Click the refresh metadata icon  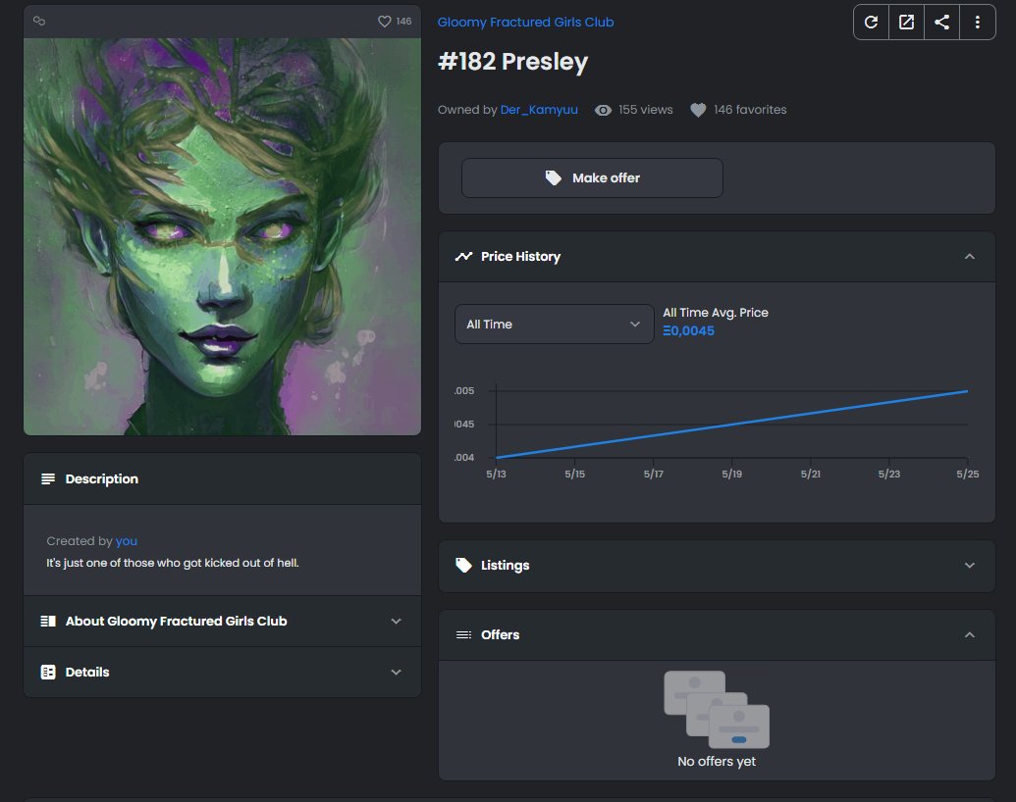pyautogui.click(x=871, y=22)
